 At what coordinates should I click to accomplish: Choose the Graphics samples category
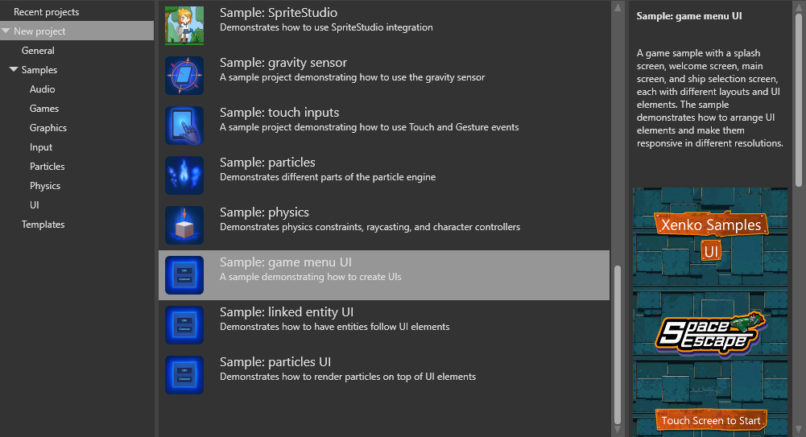click(x=48, y=128)
